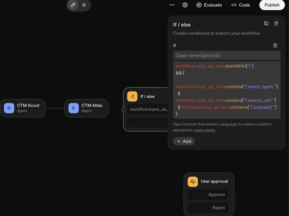
Task: Click the Reject output connector port
Action: [234, 206]
